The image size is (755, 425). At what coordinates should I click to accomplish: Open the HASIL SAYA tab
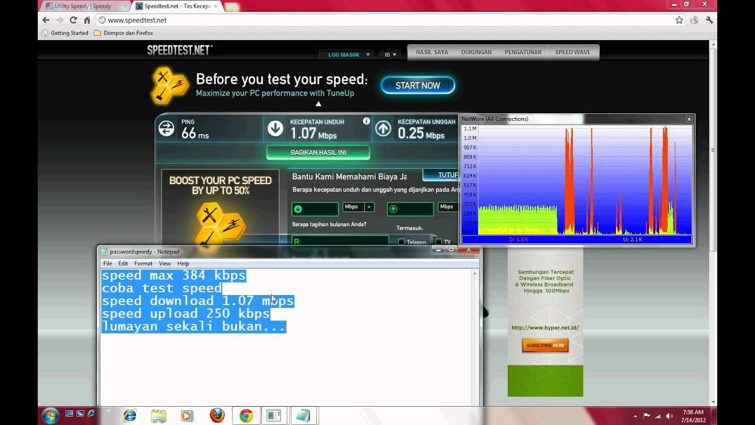[432, 52]
